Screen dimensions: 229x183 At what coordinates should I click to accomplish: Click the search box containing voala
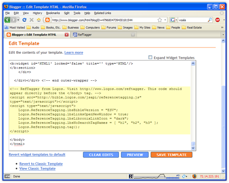192,20
